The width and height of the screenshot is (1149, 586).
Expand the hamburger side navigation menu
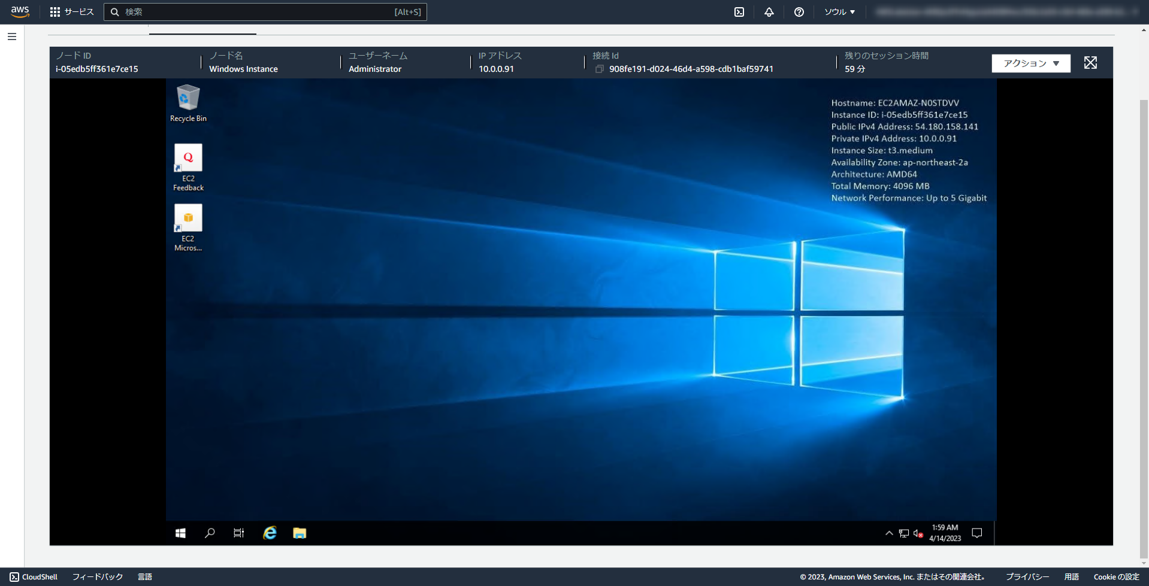12,37
